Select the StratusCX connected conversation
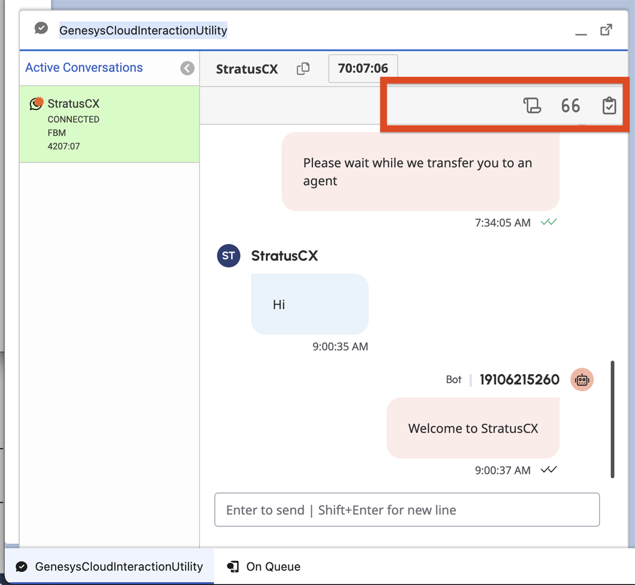Screen dimensions: 635x585 pyautogui.click(x=110, y=124)
